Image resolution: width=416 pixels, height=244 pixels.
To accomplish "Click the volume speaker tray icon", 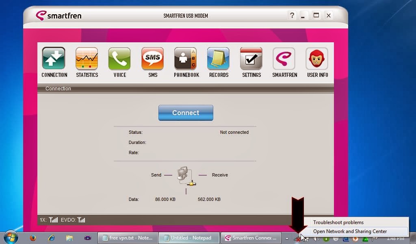I will [316, 239].
